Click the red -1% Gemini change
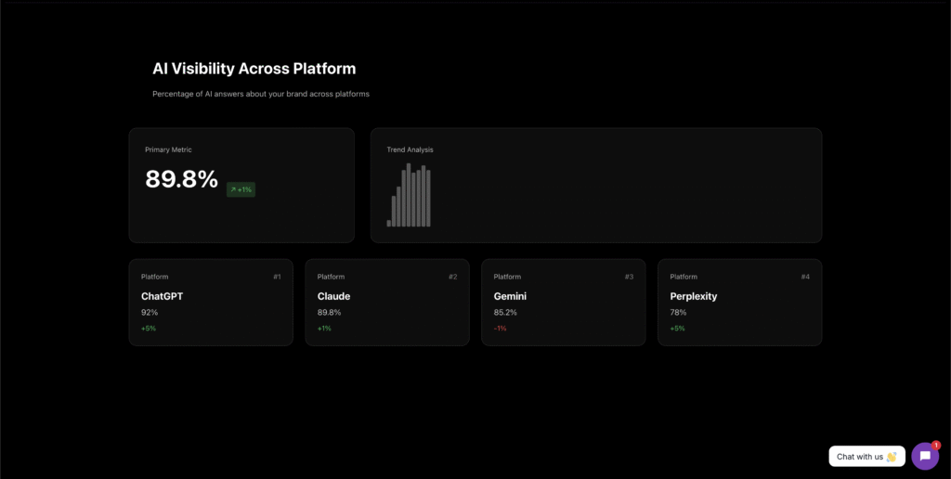Image resolution: width=951 pixels, height=479 pixels. coord(500,328)
